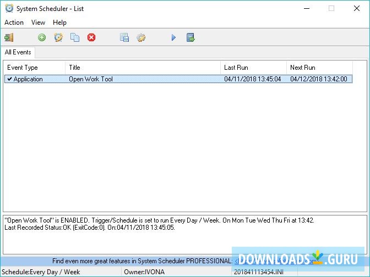Click the System Scheduler PROFESSIONAL promo text
Viewport: 370px width, 277px height.
click(142, 261)
